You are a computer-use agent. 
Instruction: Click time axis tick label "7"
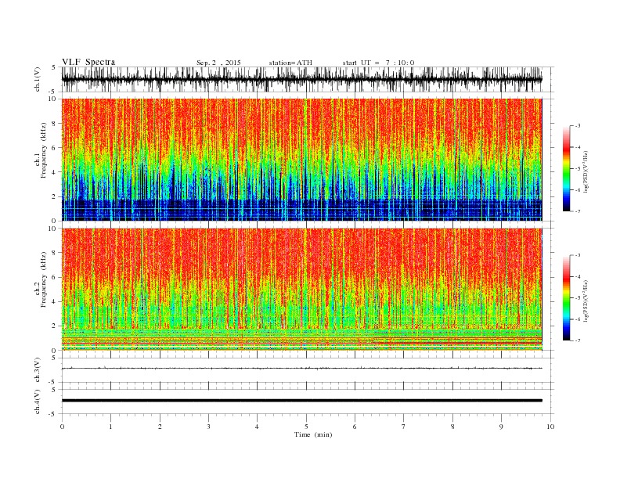click(x=404, y=427)
